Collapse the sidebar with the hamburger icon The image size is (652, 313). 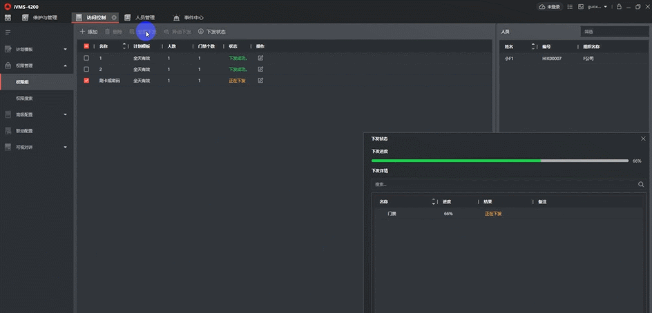click(x=8, y=32)
